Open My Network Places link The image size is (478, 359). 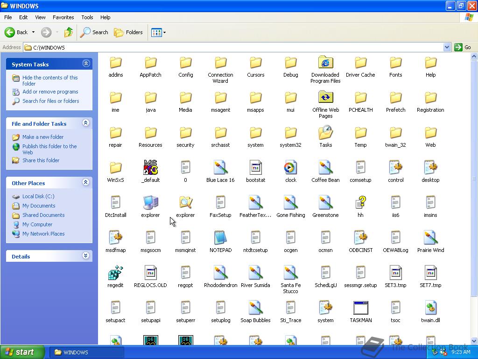[43, 234]
